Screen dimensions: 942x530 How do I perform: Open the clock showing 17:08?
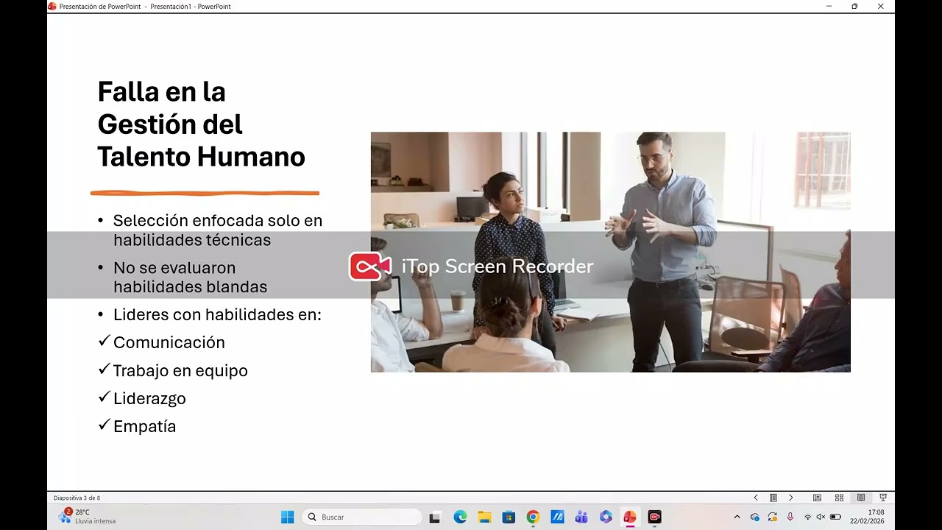pyautogui.click(x=867, y=516)
